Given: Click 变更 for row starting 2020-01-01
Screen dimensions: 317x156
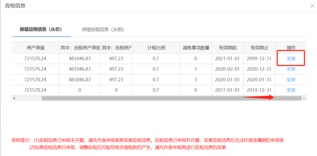Looking at the screenshot, I should [x=291, y=80].
